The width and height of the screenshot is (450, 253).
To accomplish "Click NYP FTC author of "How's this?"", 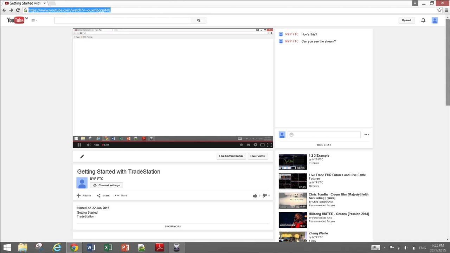I will 292,34.
